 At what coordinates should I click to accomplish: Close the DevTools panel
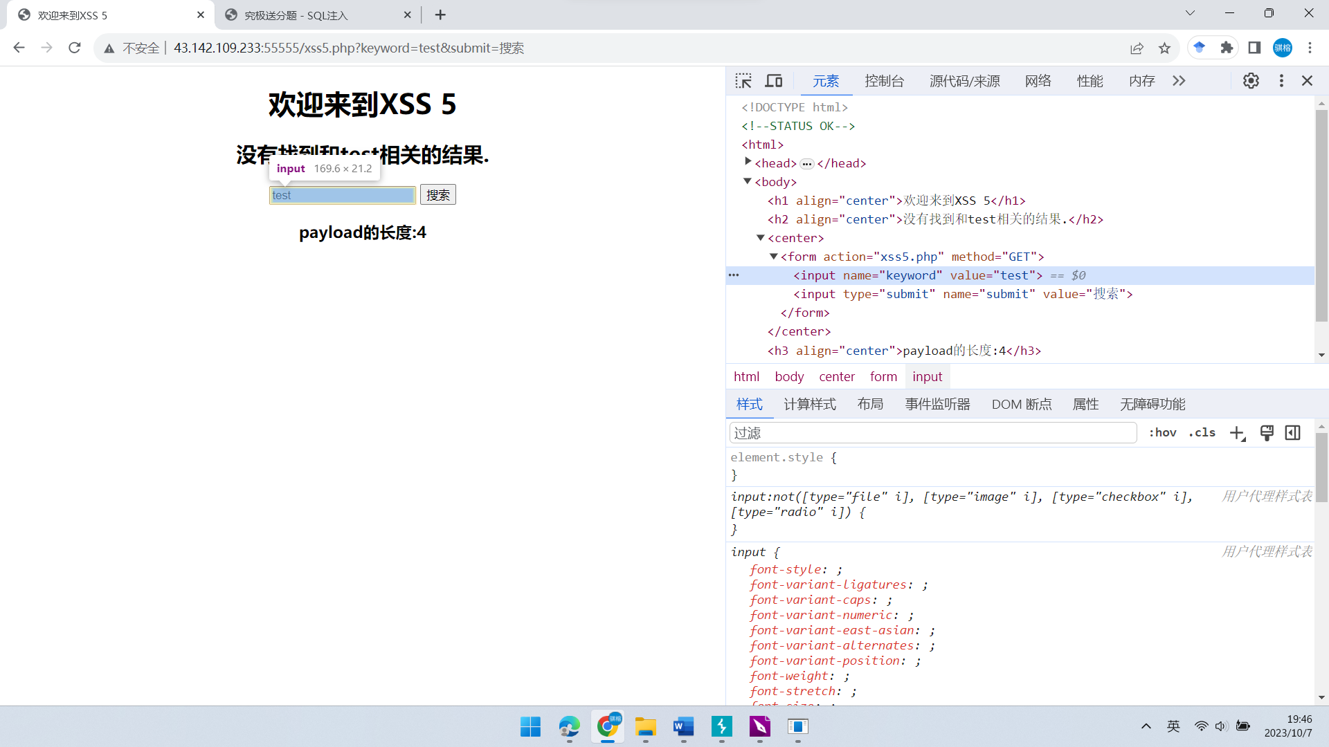1307,81
